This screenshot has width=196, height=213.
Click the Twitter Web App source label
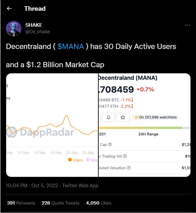(80, 186)
